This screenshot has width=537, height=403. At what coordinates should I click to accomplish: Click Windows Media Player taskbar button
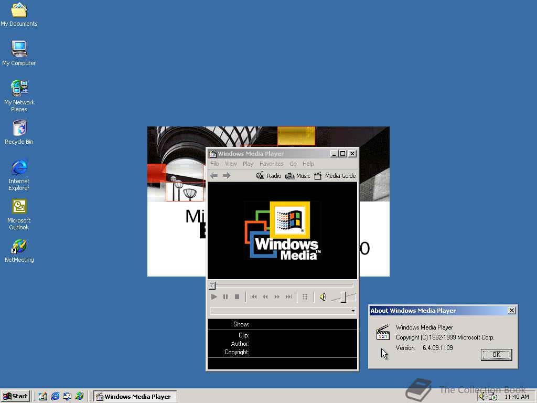click(135, 397)
